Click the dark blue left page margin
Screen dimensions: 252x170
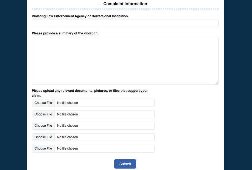tap(13, 85)
